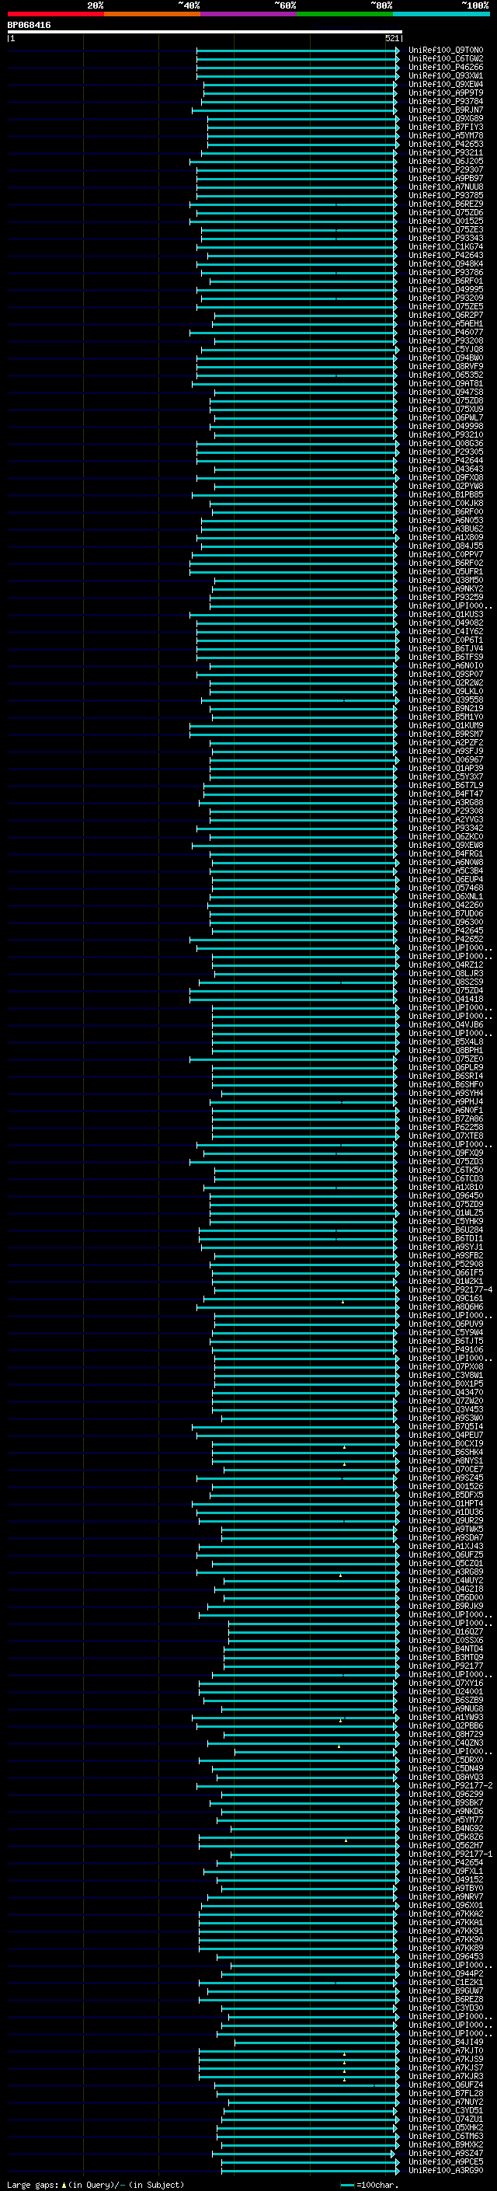The height and width of the screenshot is (2191, 497).
Task: Select the last hit UniRef100_A3RG90
Action: click(x=445, y=2170)
